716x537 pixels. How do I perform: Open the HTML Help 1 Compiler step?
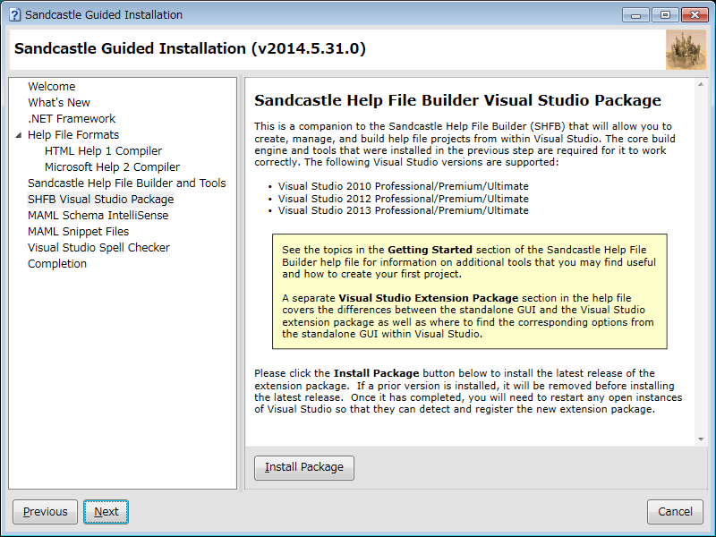click(x=103, y=150)
